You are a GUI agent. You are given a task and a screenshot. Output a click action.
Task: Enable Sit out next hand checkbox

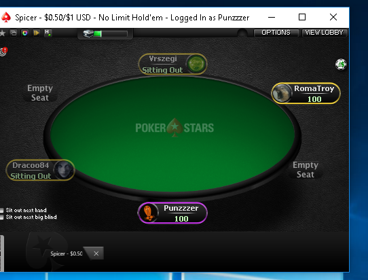point(2,210)
